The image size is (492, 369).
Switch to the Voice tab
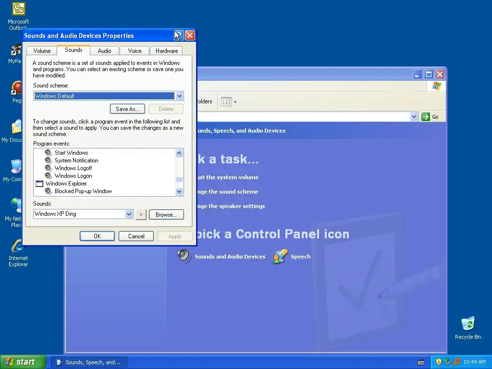135,51
